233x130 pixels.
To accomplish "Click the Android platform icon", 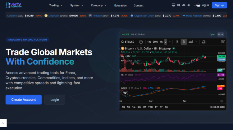I will coord(183,5).
